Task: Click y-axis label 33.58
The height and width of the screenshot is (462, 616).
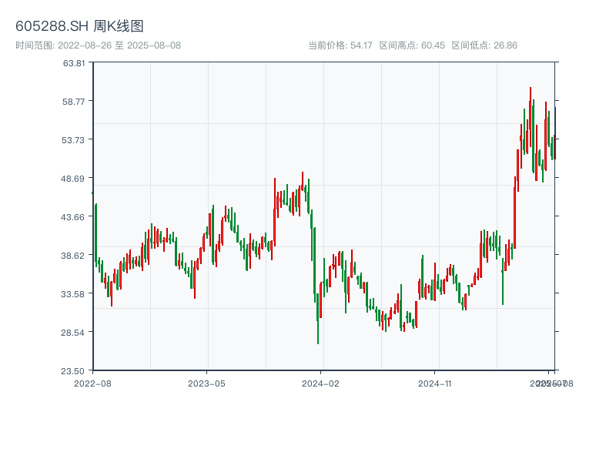Action: [72, 294]
